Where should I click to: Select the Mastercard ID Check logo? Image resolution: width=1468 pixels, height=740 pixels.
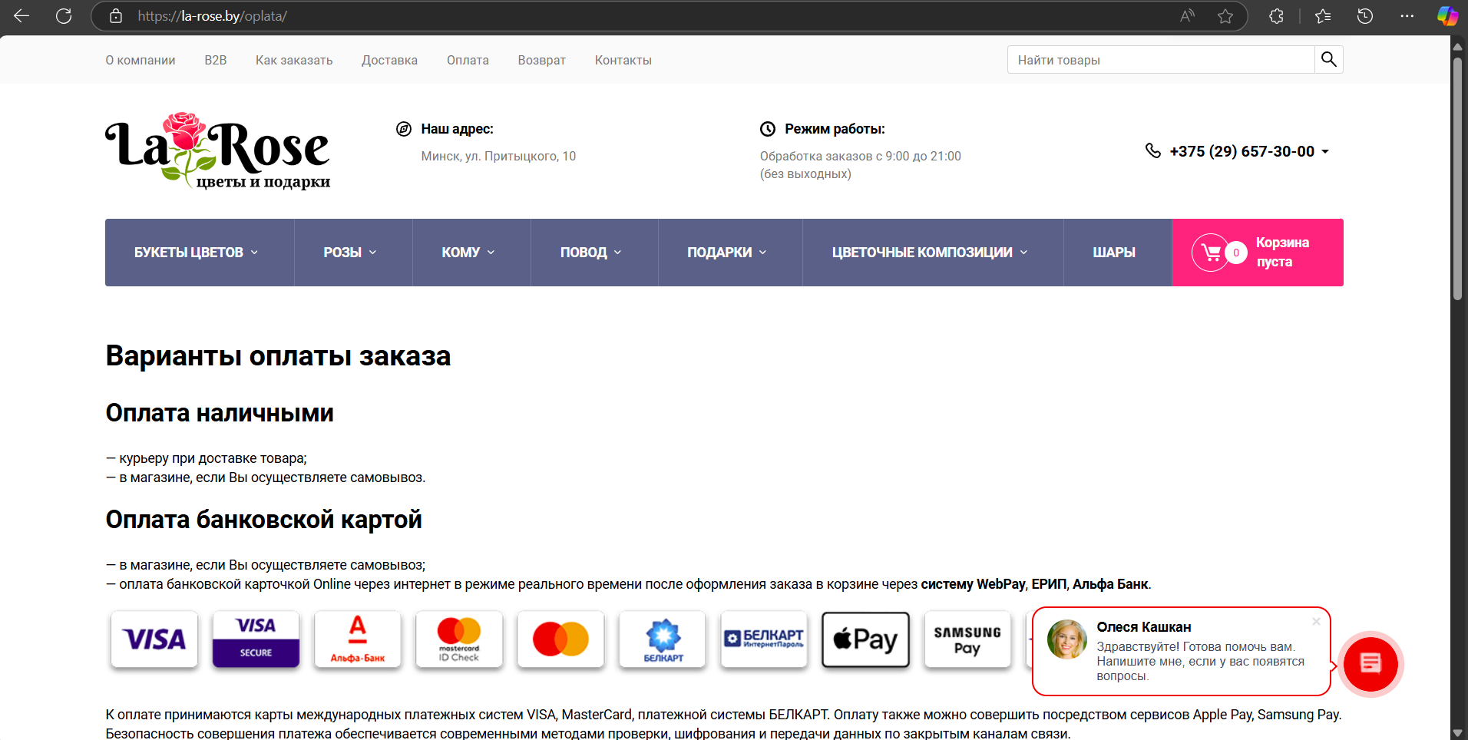pyautogui.click(x=458, y=639)
